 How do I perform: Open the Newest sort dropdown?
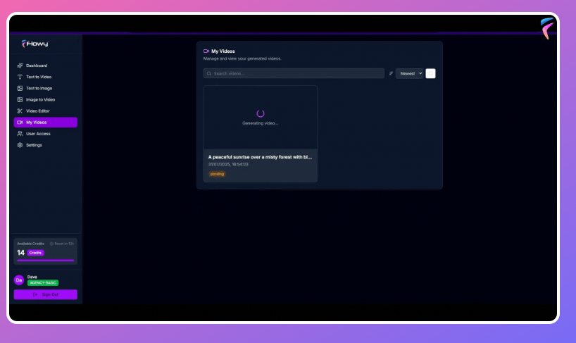coord(410,73)
